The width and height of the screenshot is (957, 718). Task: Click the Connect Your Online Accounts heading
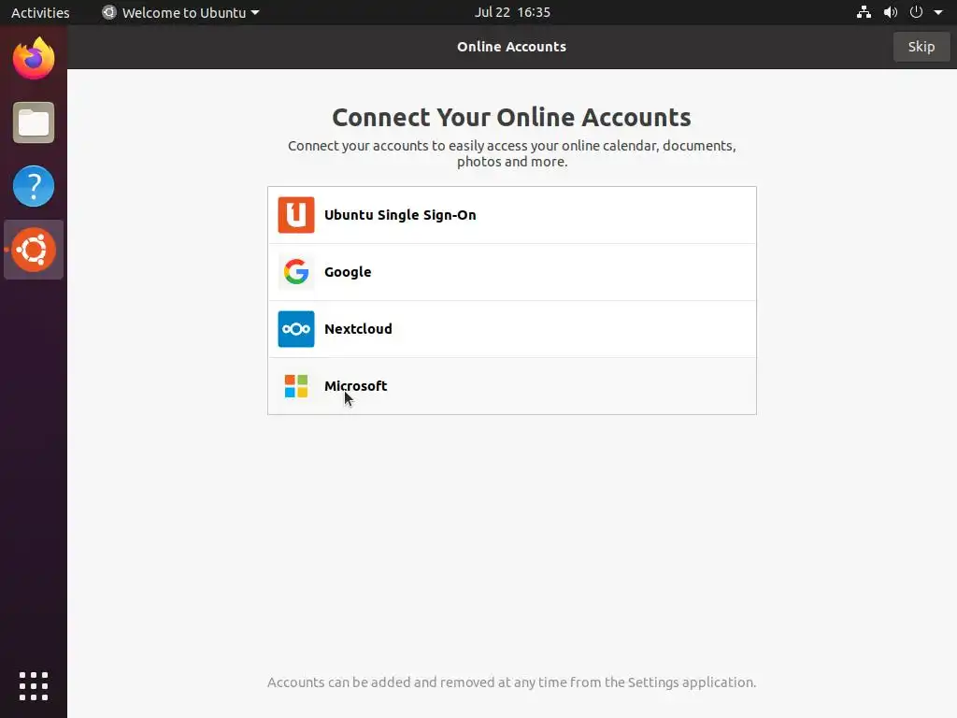coord(511,117)
